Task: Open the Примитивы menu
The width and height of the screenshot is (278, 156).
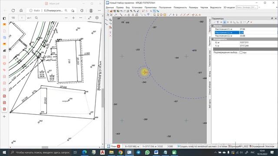Action: pyautogui.click(x=151, y=7)
